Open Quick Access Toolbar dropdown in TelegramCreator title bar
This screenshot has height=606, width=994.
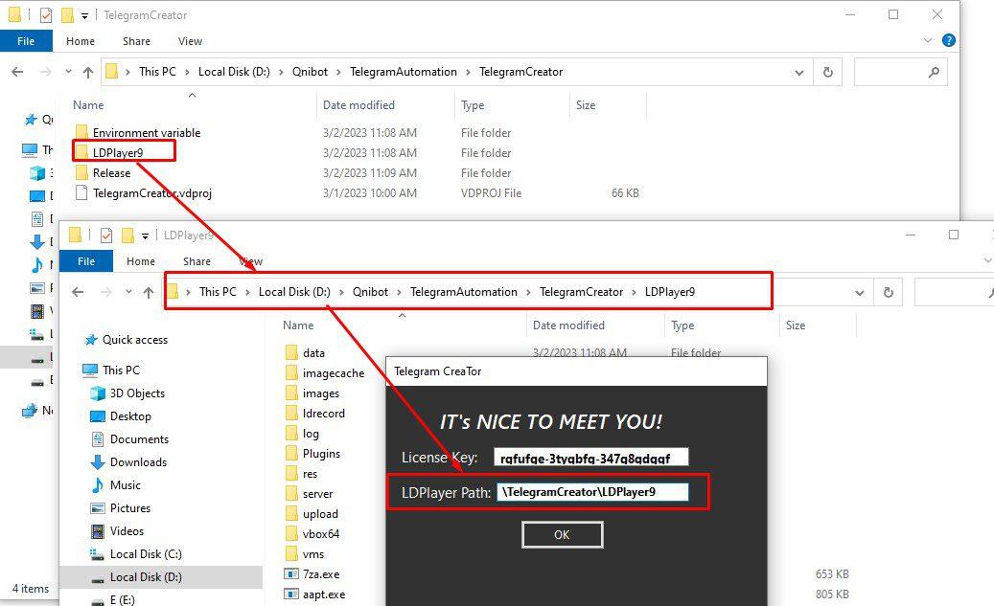[84, 16]
